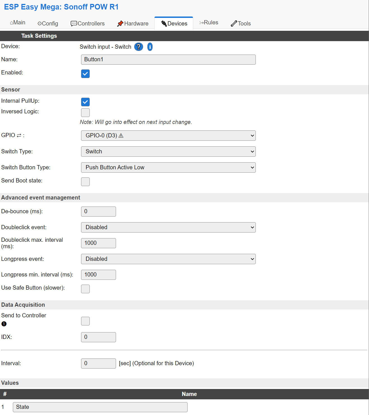Click the ESP Easy Mega: Sonoff POW R1 title
The image size is (369, 415).
tap(61, 7)
